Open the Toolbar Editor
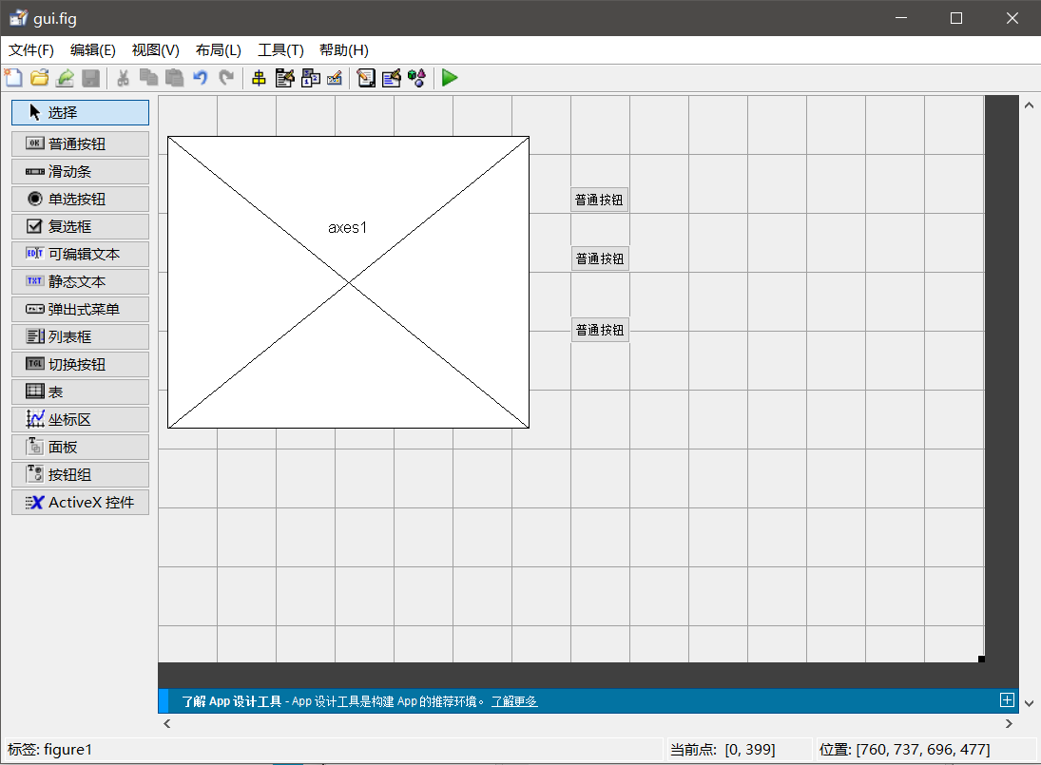The image size is (1041, 765). click(x=334, y=78)
